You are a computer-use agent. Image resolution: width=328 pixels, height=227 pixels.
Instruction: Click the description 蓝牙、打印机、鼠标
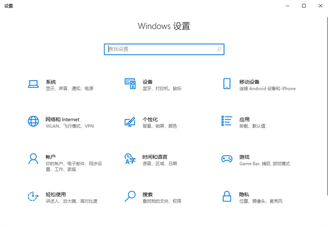pos(162,89)
